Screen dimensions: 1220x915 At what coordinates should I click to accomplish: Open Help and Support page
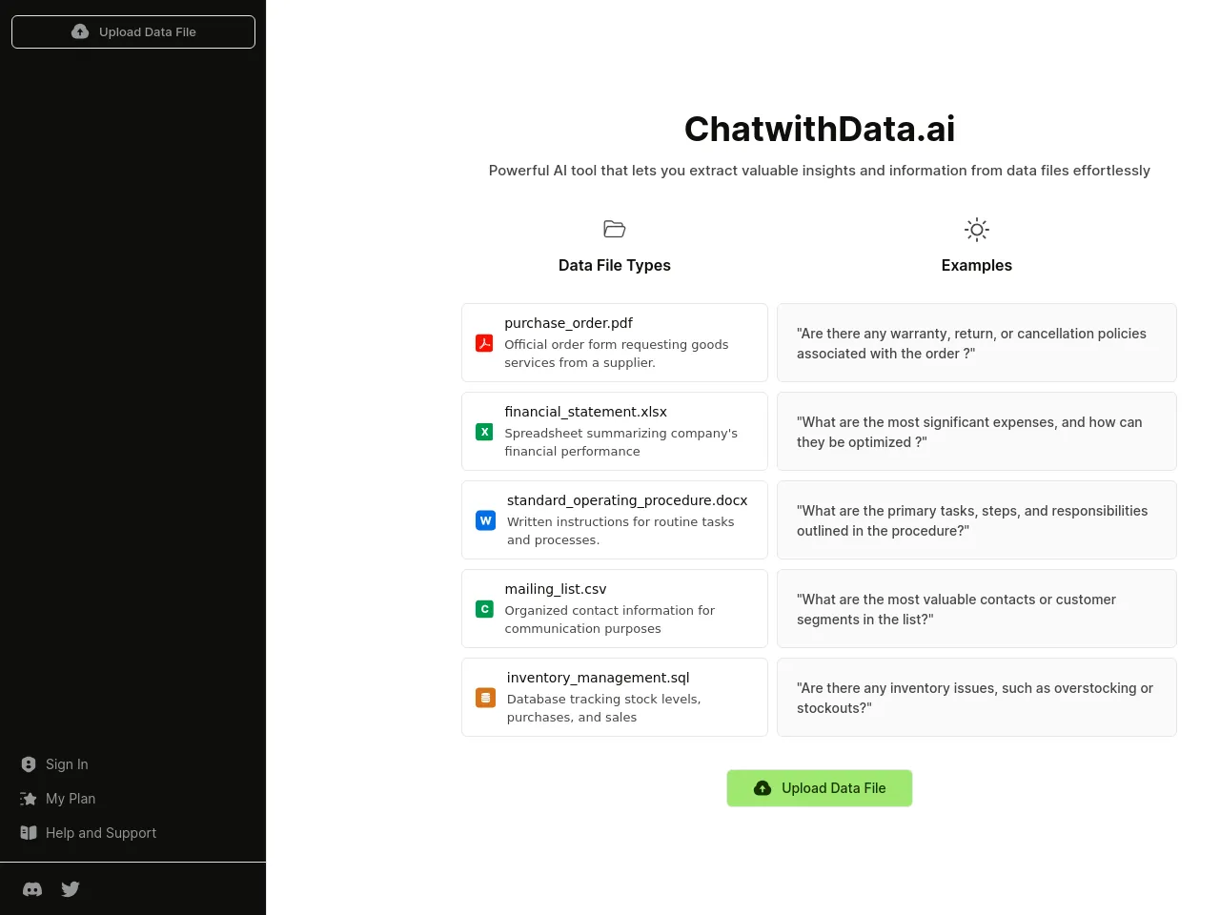tap(100, 833)
